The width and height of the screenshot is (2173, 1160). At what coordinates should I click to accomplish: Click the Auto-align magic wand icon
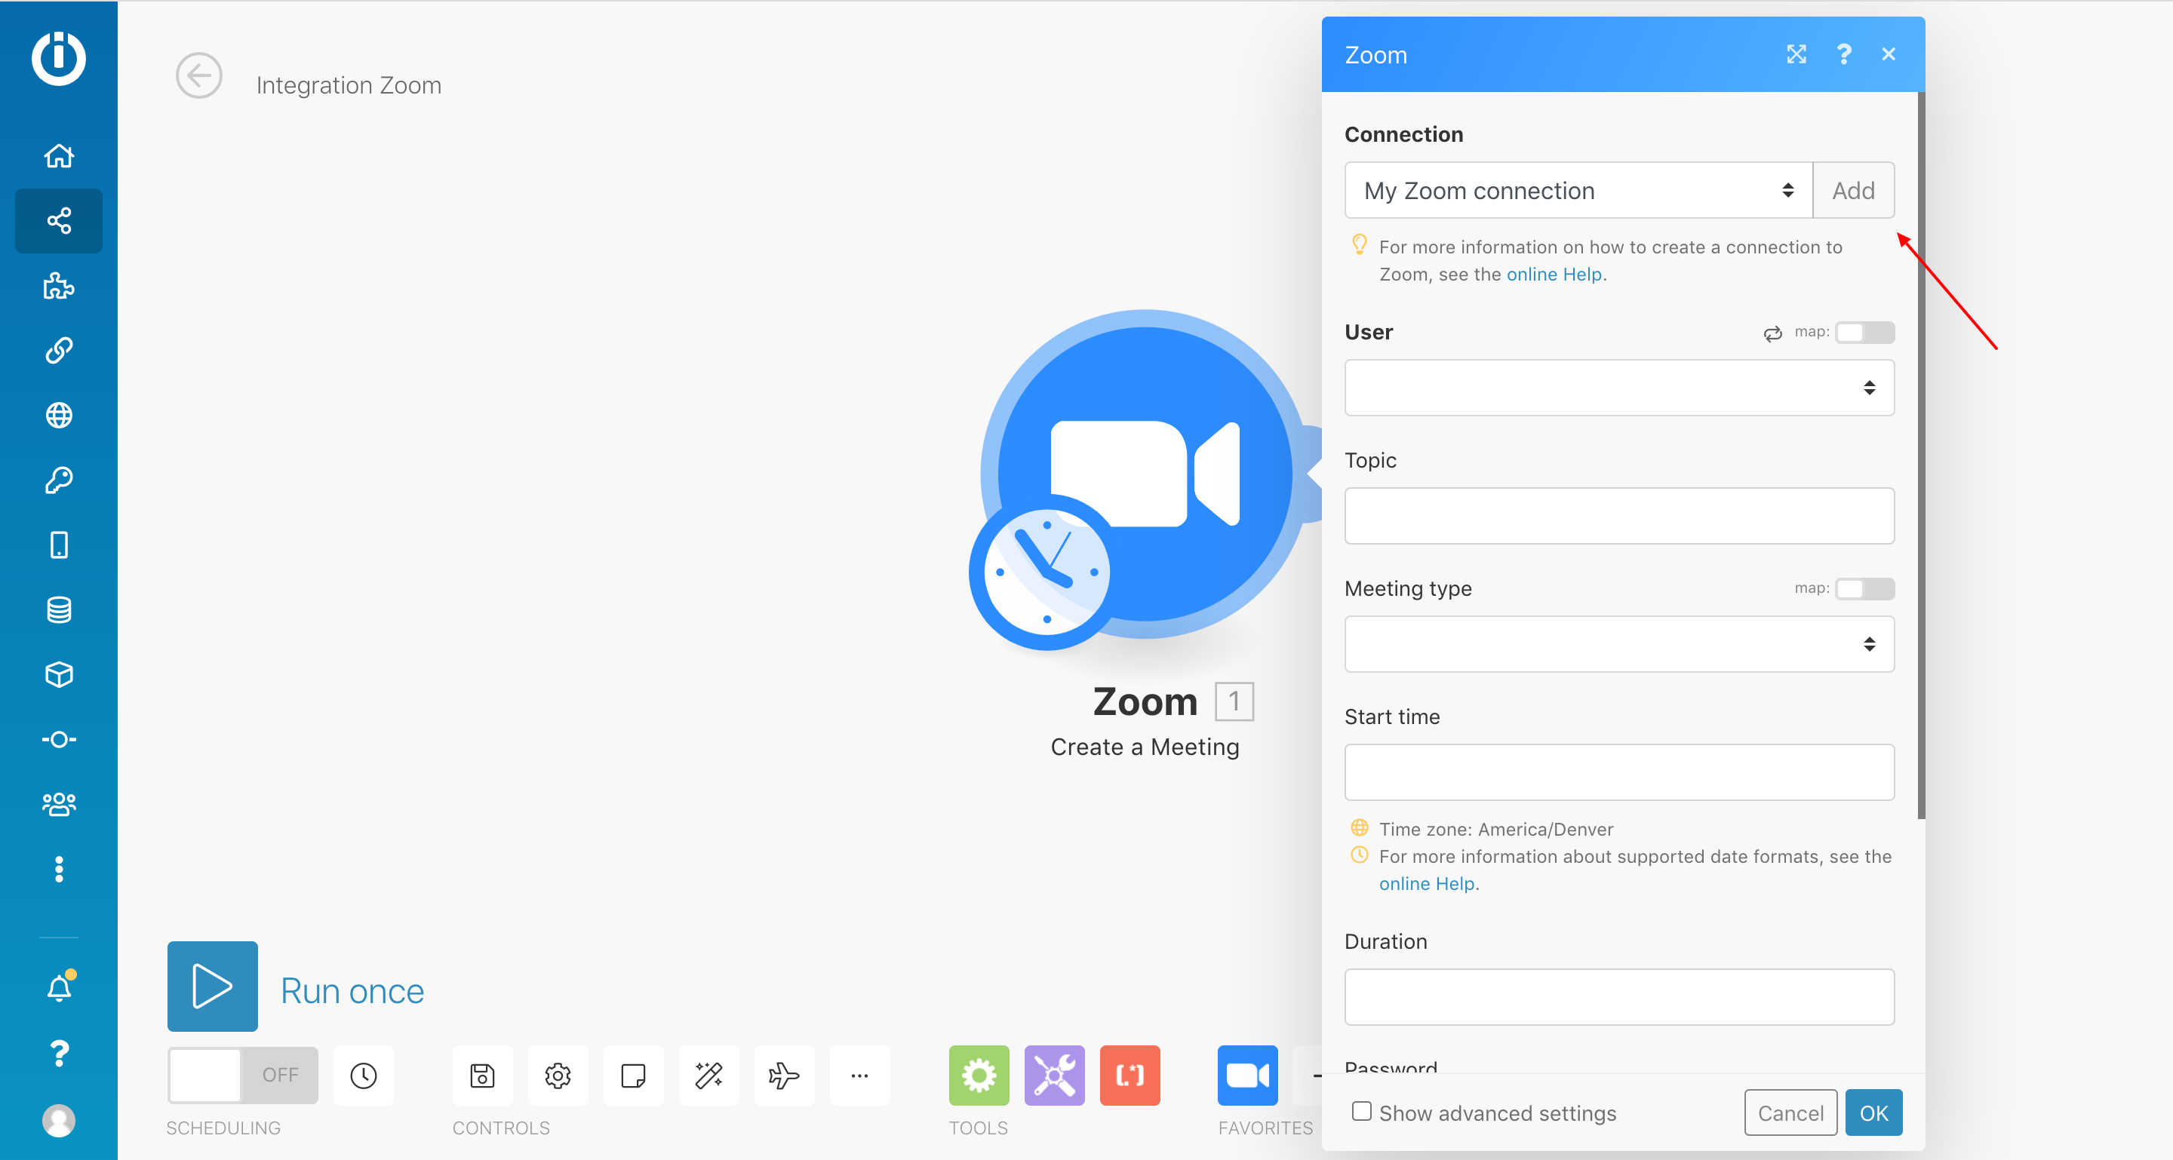tap(708, 1075)
